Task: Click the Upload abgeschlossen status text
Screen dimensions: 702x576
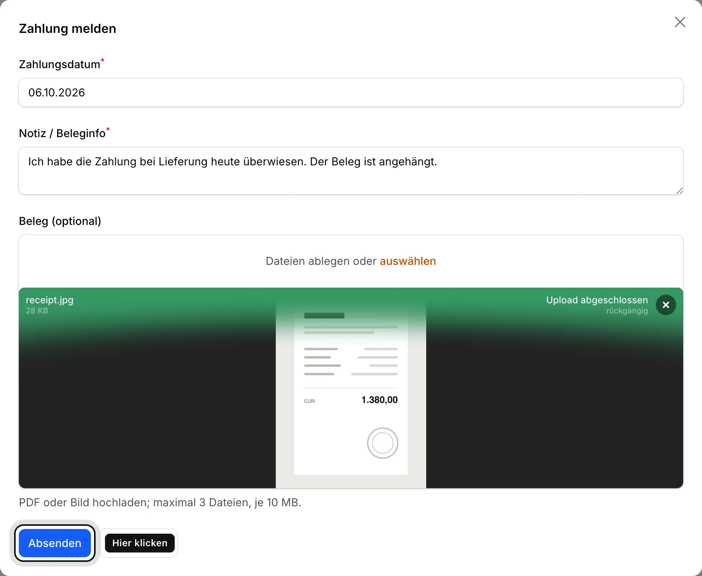Action: pos(597,300)
